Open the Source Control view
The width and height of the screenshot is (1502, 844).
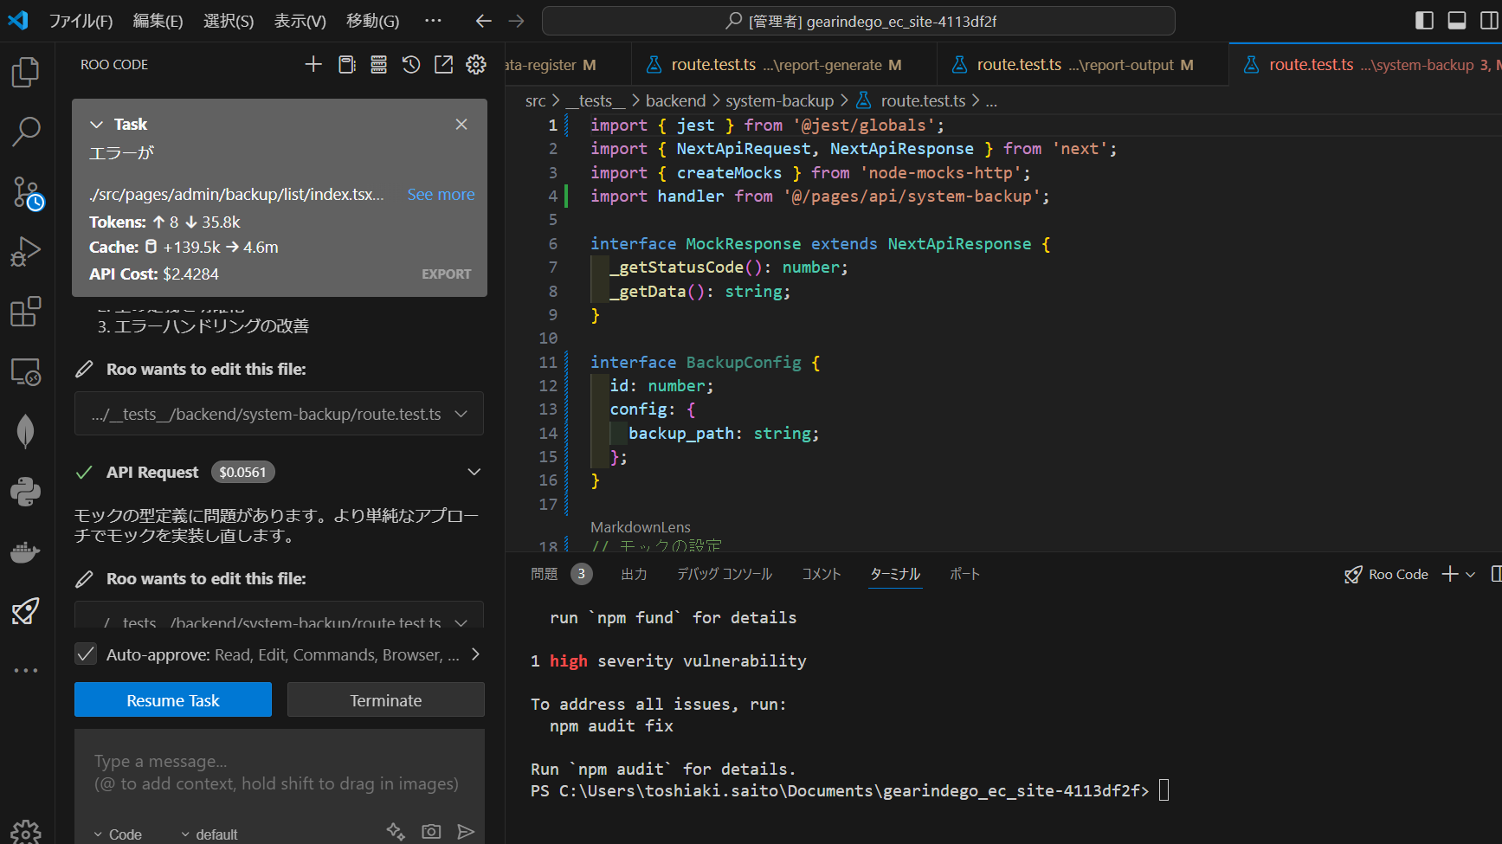[26, 192]
